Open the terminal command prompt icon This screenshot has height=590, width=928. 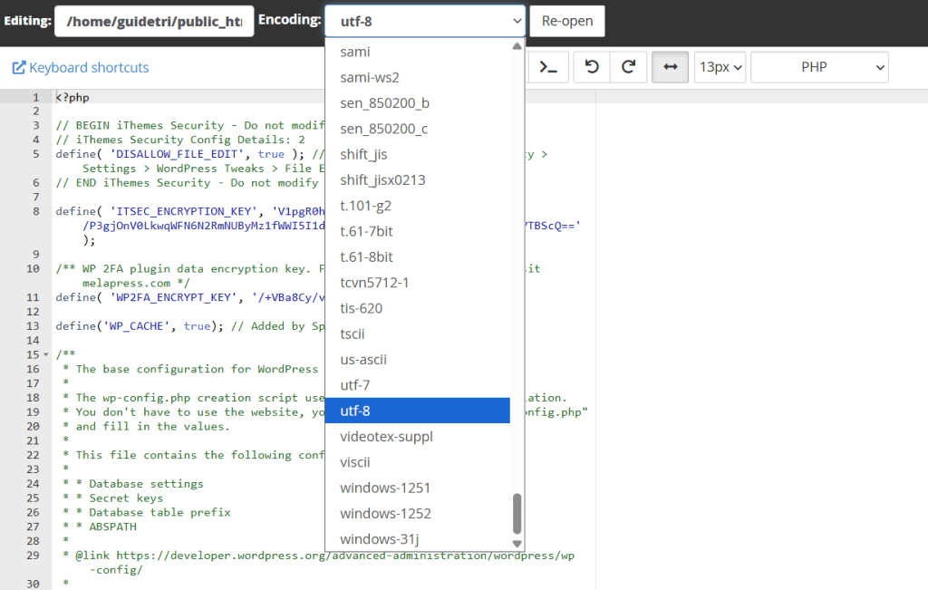tap(548, 67)
